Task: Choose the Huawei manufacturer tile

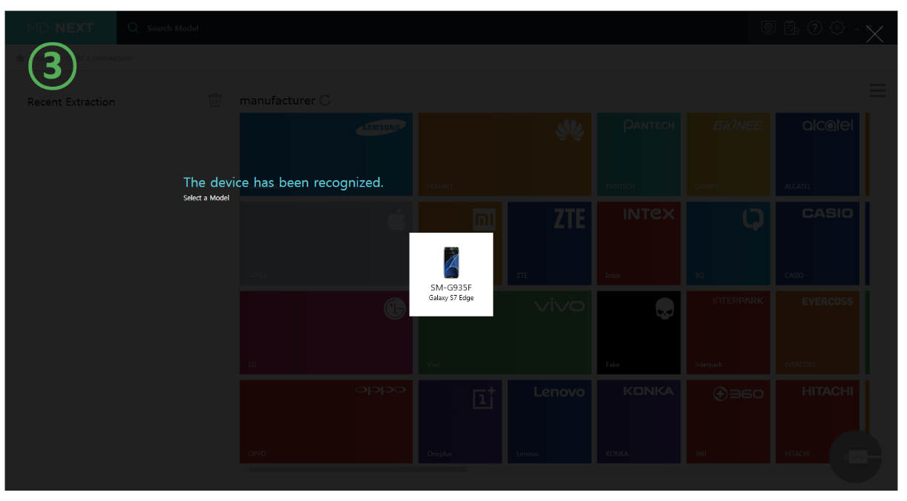Action: (505, 154)
